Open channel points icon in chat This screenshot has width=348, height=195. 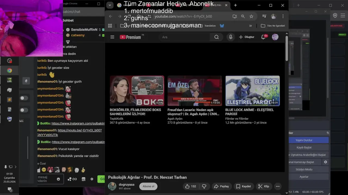tap(72, 179)
